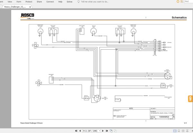
Task: Go to the next page
Action: (x=103, y=131)
